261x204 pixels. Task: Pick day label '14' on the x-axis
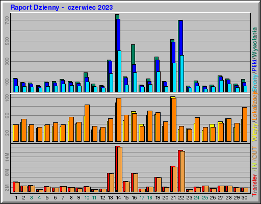tap(118, 198)
